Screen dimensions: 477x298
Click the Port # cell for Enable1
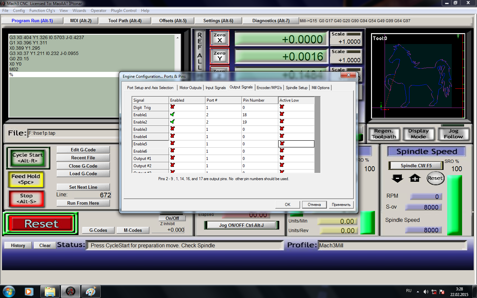pos(224,115)
